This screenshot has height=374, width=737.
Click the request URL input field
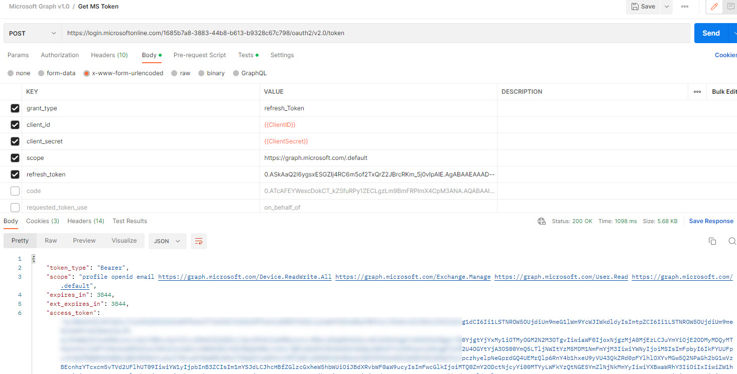coord(376,33)
